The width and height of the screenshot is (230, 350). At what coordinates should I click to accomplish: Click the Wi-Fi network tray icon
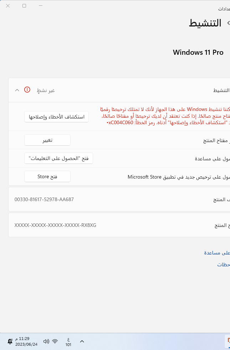tap(55, 341)
